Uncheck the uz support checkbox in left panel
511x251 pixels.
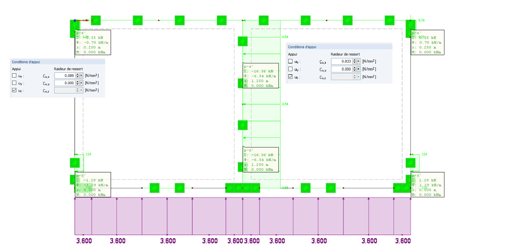coord(14,90)
